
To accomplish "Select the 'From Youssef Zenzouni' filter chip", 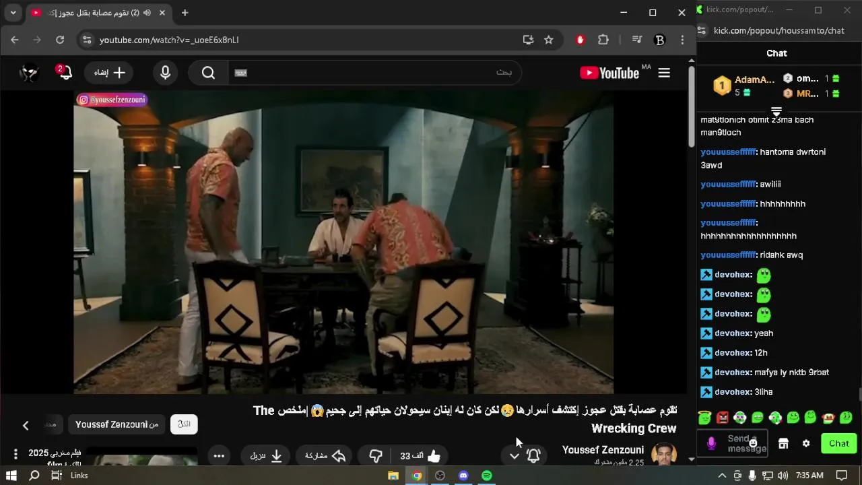I will [117, 424].
